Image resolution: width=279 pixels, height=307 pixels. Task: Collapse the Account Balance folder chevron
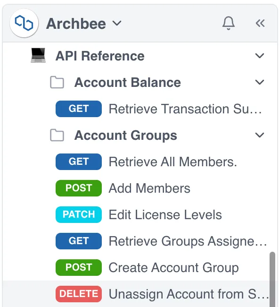260,82
